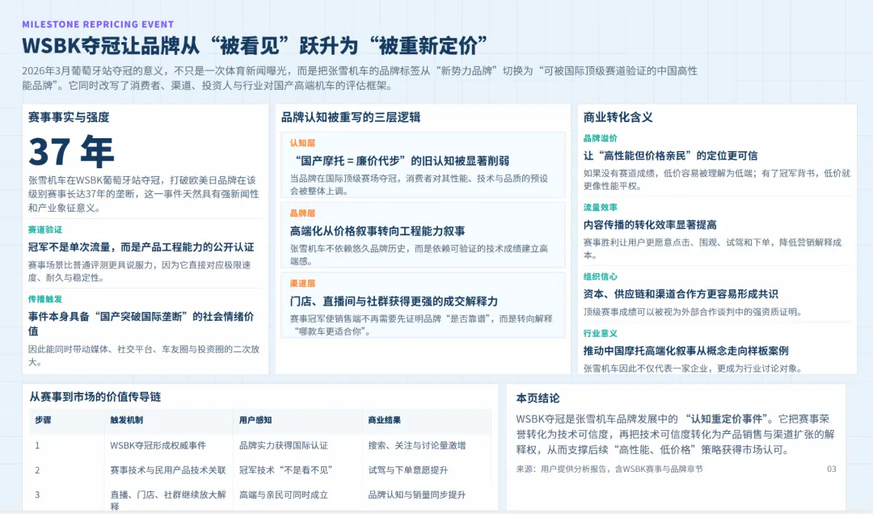This screenshot has height=514, width=873.
Task: Click the page number '03' indicator
Action: [x=833, y=469]
